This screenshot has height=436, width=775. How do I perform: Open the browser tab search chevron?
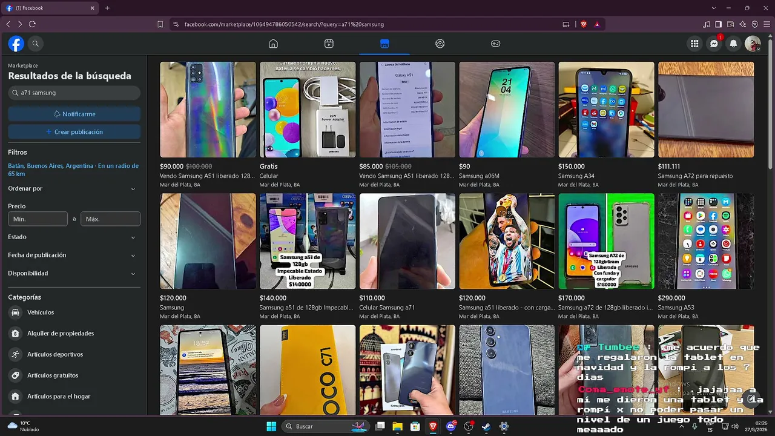[714, 8]
